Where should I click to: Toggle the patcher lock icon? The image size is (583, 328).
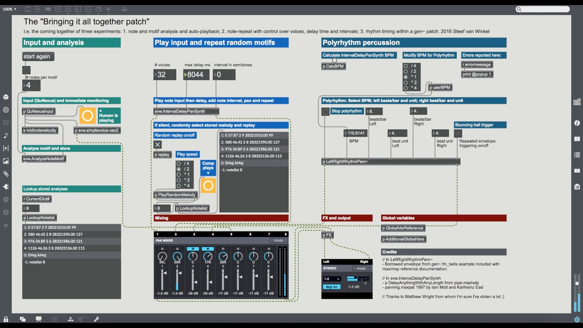point(6,319)
